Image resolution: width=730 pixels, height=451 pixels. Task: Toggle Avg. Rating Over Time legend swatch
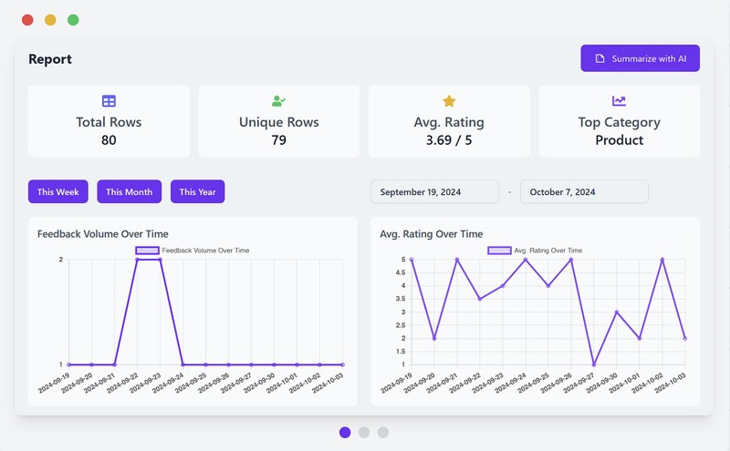[499, 250]
